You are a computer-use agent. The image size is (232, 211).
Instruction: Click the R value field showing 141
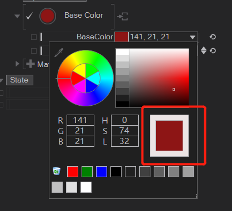[80, 120]
